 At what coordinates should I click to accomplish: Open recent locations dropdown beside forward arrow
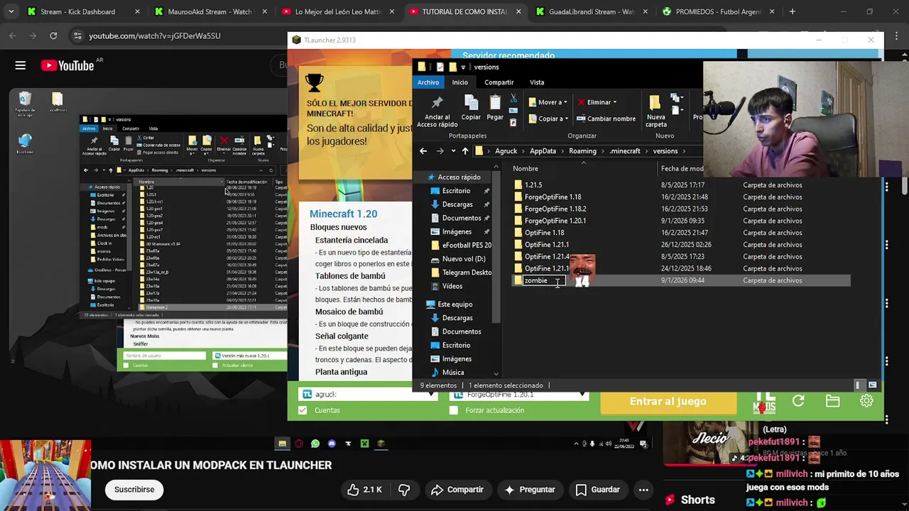pos(453,150)
